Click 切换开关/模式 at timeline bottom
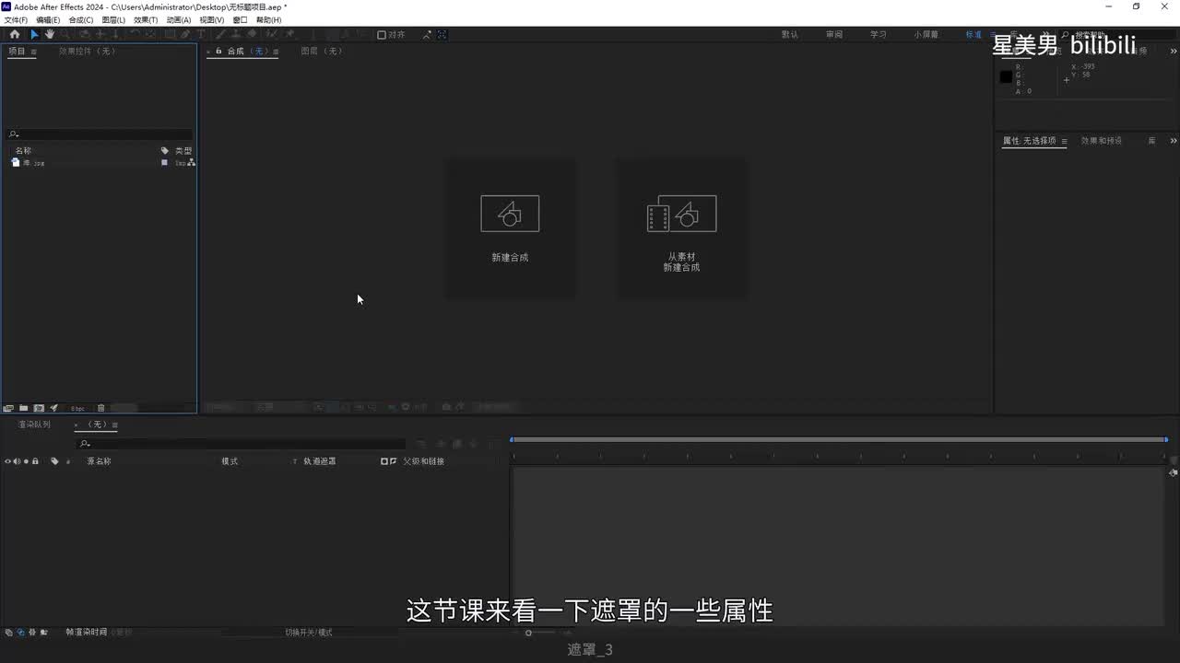Image resolution: width=1180 pixels, height=663 pixels. (308, 633)
